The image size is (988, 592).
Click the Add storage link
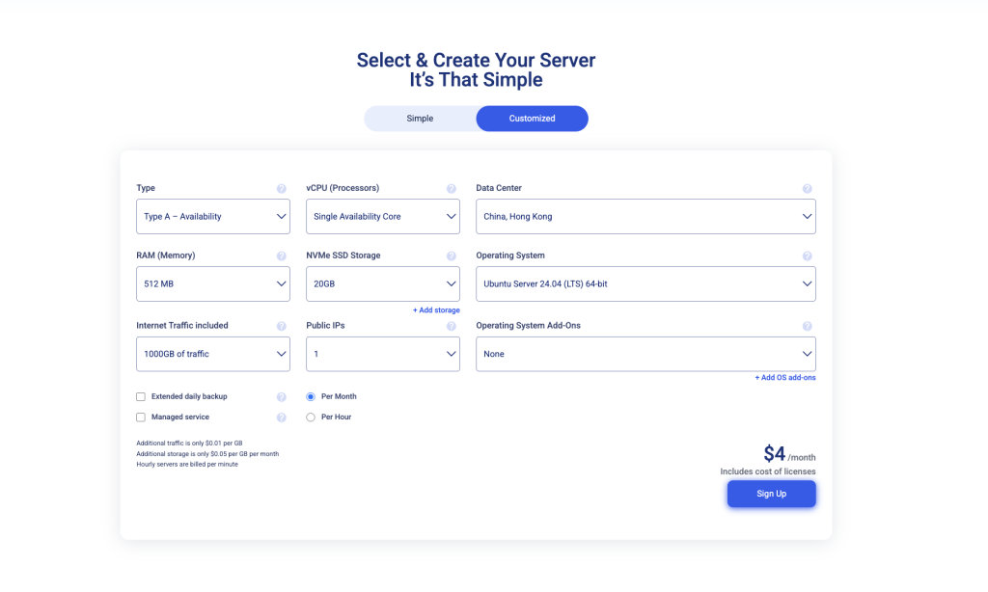(x=436, y=309)
